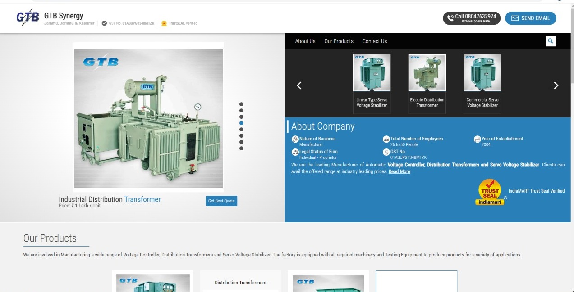Click the Nature of Business icon

point(295,139)
